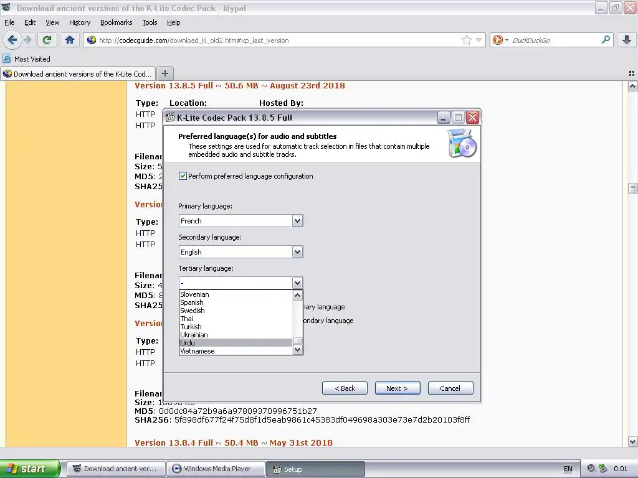638x478 pixels.
Task: Open the Edit menu
Action: [x=30, y=22]
